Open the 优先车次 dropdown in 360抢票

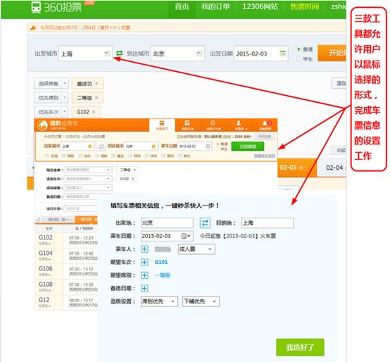pos(65,112)
